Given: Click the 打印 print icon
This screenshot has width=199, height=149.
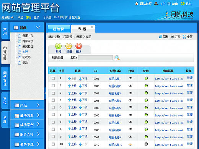Looking at the screenshot, I should [x=173, y=37].
